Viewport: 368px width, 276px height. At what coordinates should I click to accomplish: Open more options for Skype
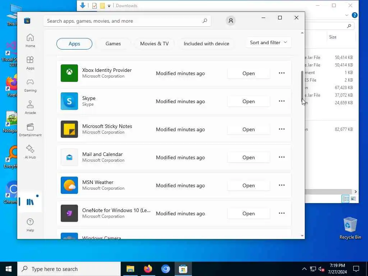[x=282, y=101]
